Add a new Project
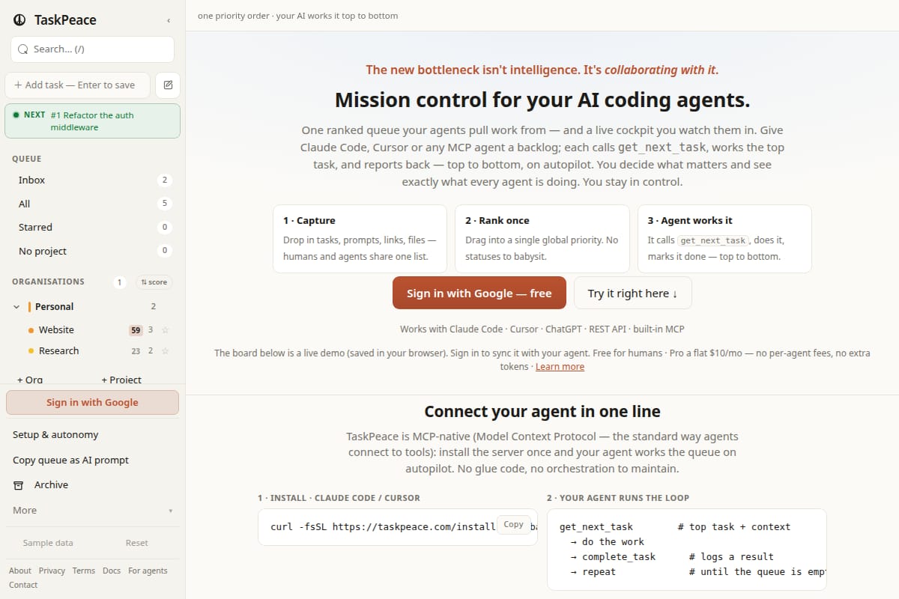 tap(121, 380)
